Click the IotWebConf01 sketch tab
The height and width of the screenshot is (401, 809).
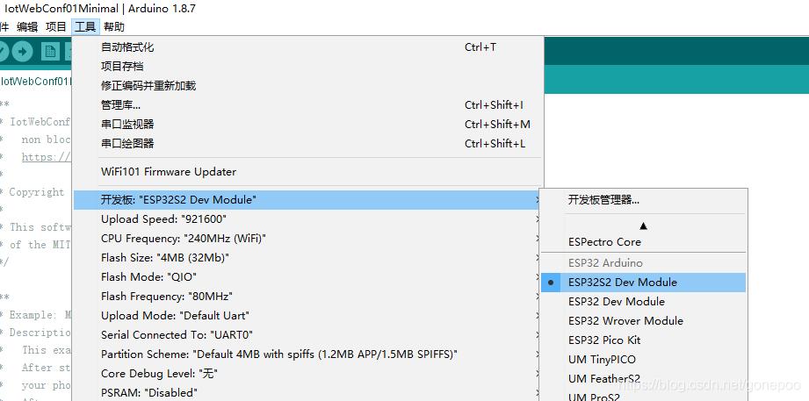coord(34,82)
